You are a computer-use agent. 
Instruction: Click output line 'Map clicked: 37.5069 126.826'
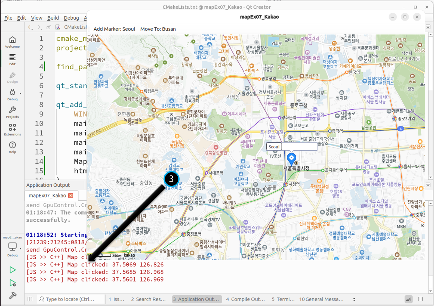pyautogui.click(x=95, y=264)
